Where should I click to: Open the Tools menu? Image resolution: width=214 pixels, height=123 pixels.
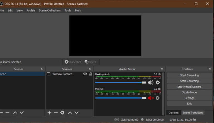pos(68,10)
